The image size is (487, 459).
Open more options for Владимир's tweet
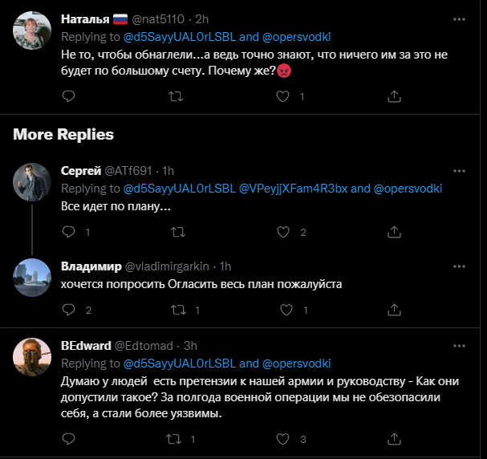pos(459,266)
